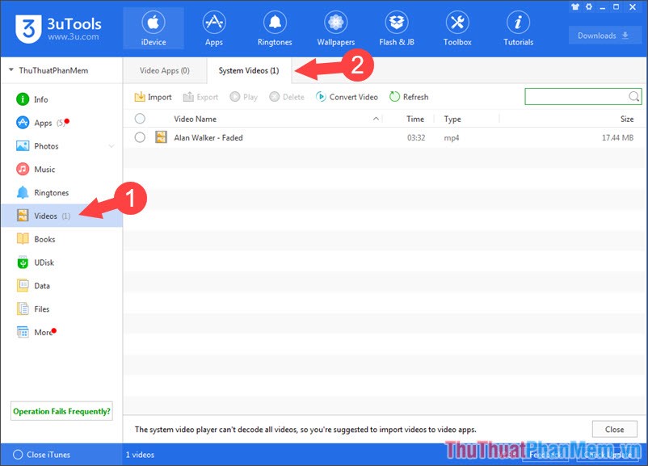Open the Ringtones bell icon in top toolbar
Image resolution: width=648 pixels, height=466 pixels.
276,23
